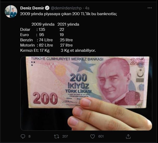Image resolution: width=158 pixels, height=143 pixels.
Task: Open the three-dot more options menu
Action: (150, 8)
